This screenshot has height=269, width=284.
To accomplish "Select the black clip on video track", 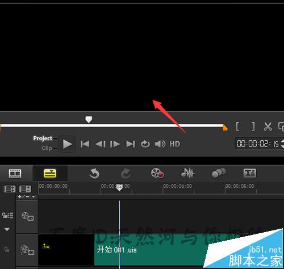I will (66, 250).
